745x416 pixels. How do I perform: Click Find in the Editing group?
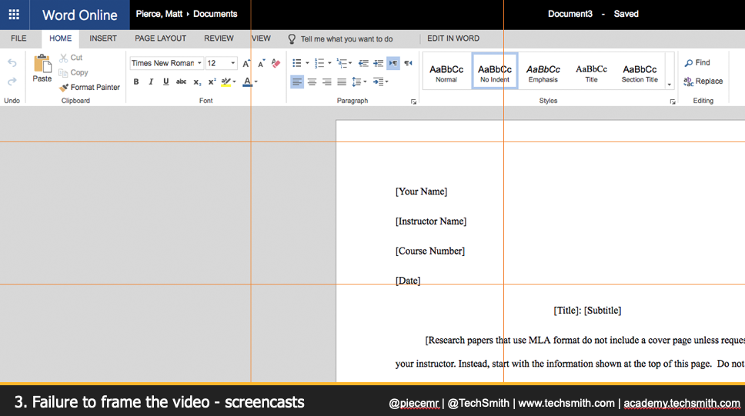coord(697,63)
